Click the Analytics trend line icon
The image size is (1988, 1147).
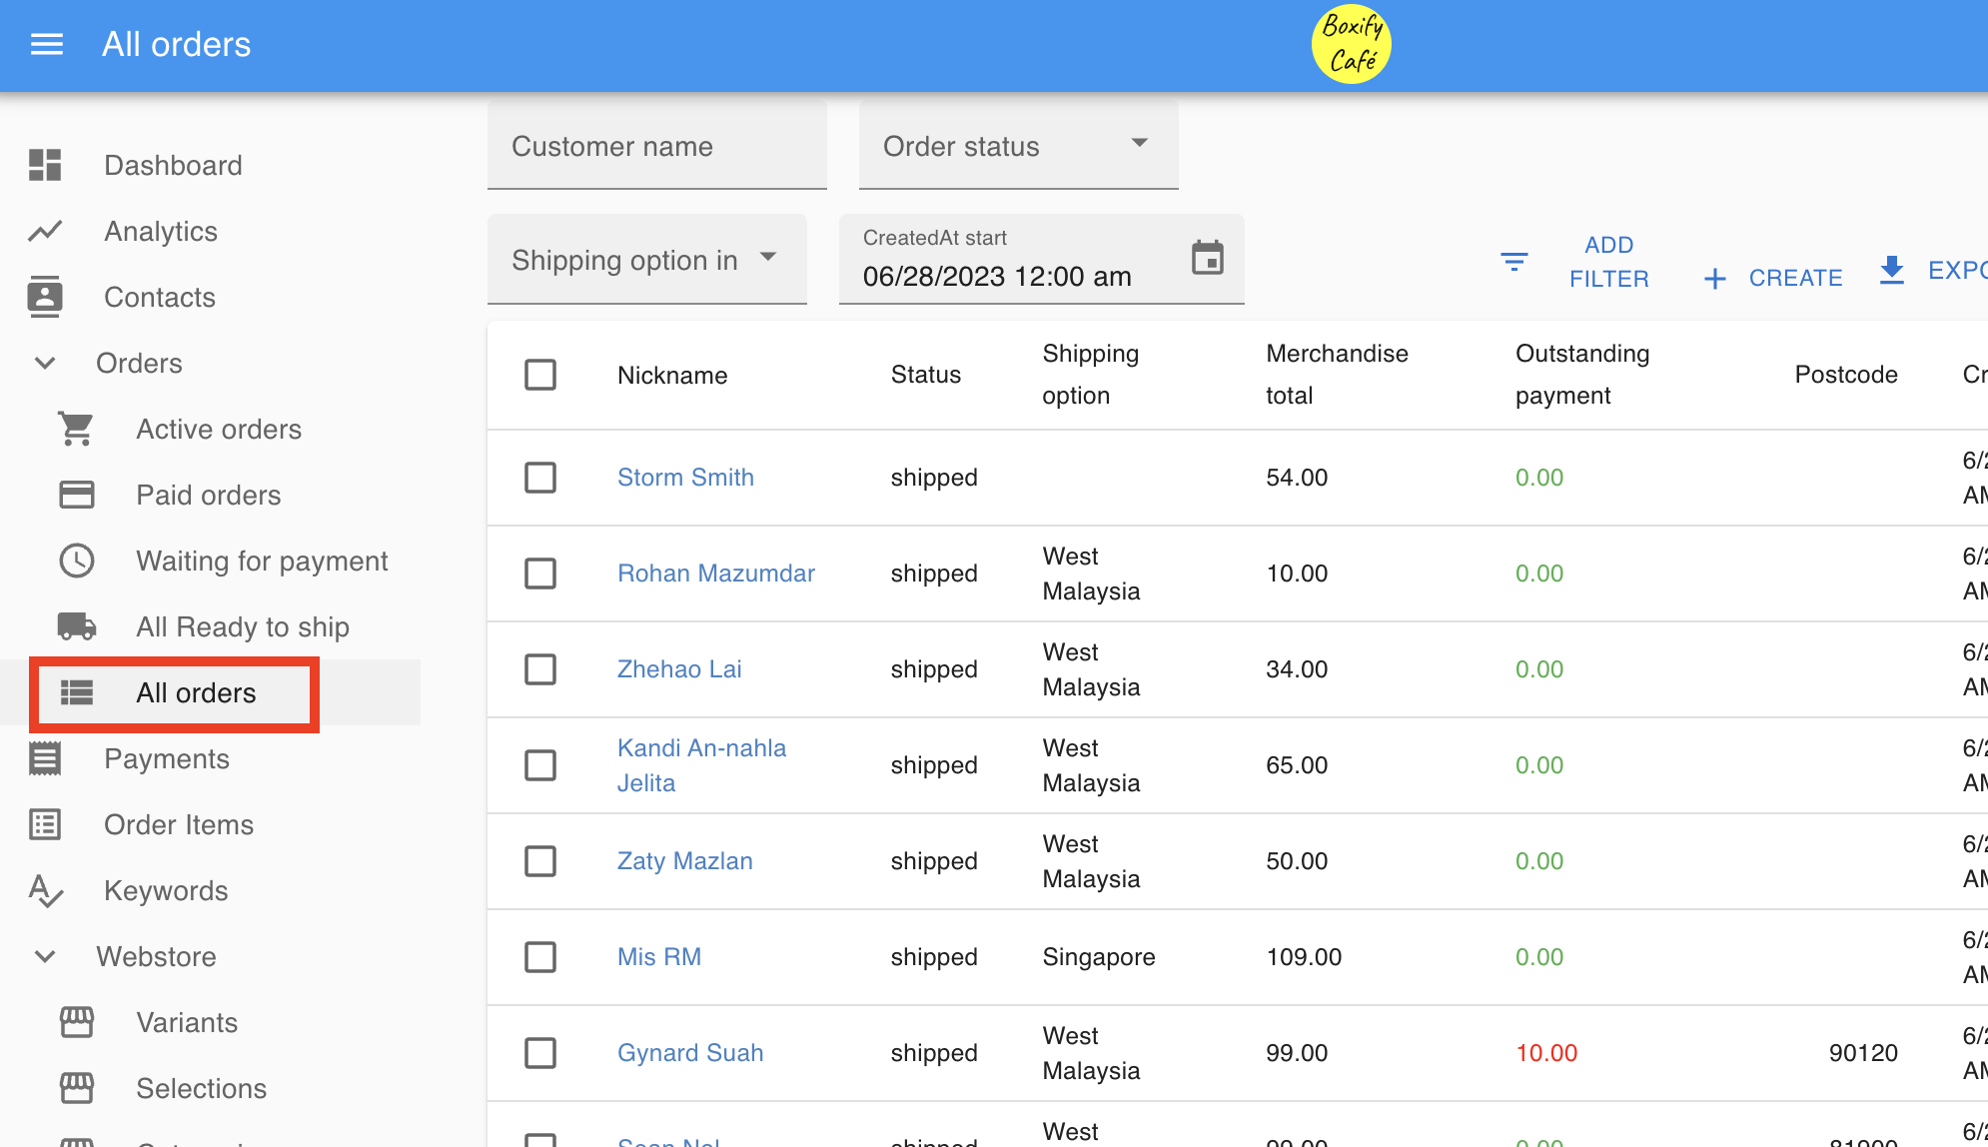pos(45,231)
